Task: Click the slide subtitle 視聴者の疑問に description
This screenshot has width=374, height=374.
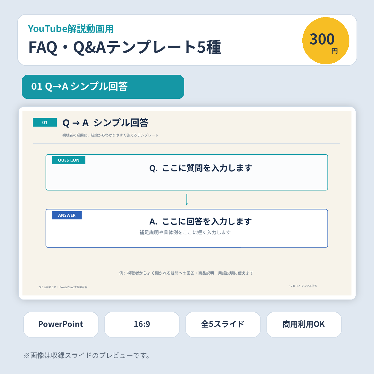Action: coord(110,135)
